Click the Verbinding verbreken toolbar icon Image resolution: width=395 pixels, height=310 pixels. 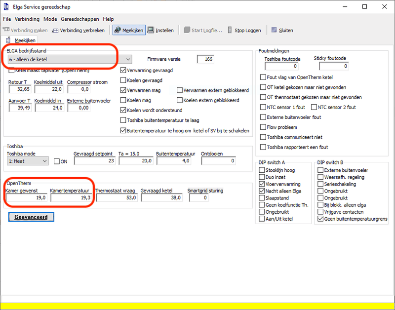pyautogui.click(x=55, y=31)
